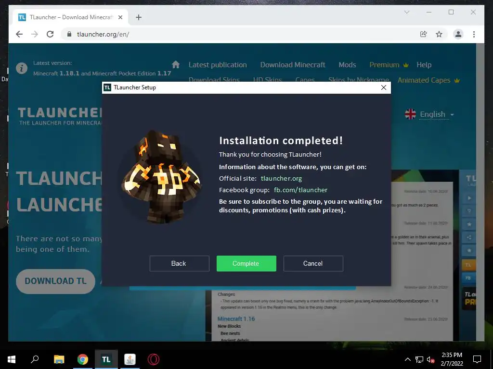Click the orange TL sidebar icon in screenshot
This screenshot has height=369, width=493.
(x=468, y=265)
